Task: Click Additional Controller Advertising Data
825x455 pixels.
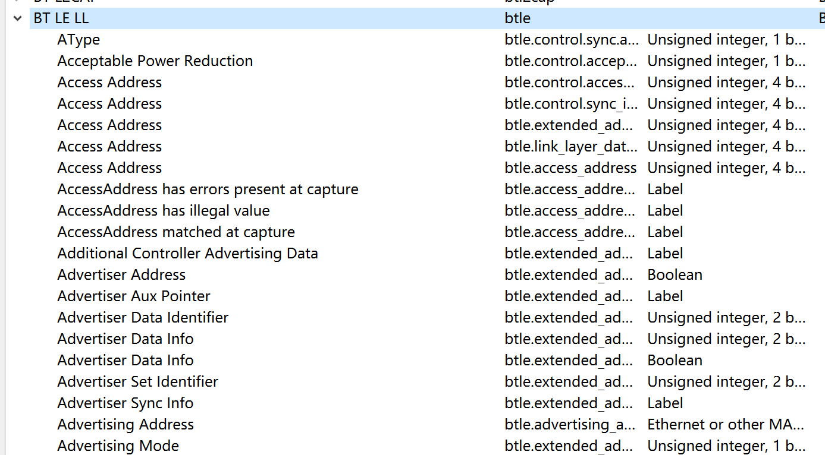Action: point(187,253)
